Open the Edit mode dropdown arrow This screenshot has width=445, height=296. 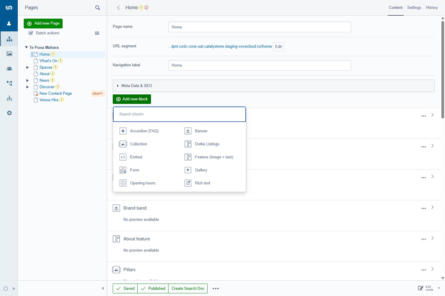pos(439,288)
